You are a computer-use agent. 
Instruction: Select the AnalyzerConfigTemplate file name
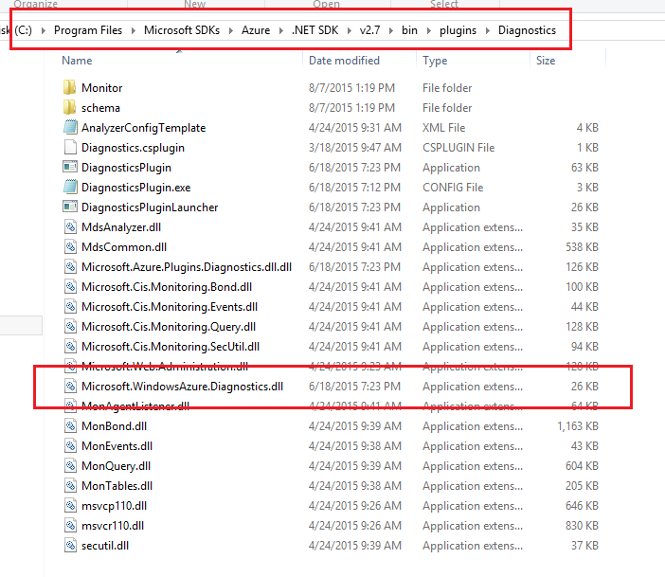tap(143, 127)
